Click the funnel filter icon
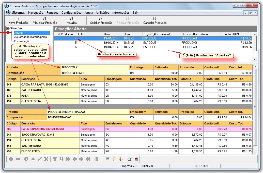The image size is (263, 173). click(x=55, y=159)
